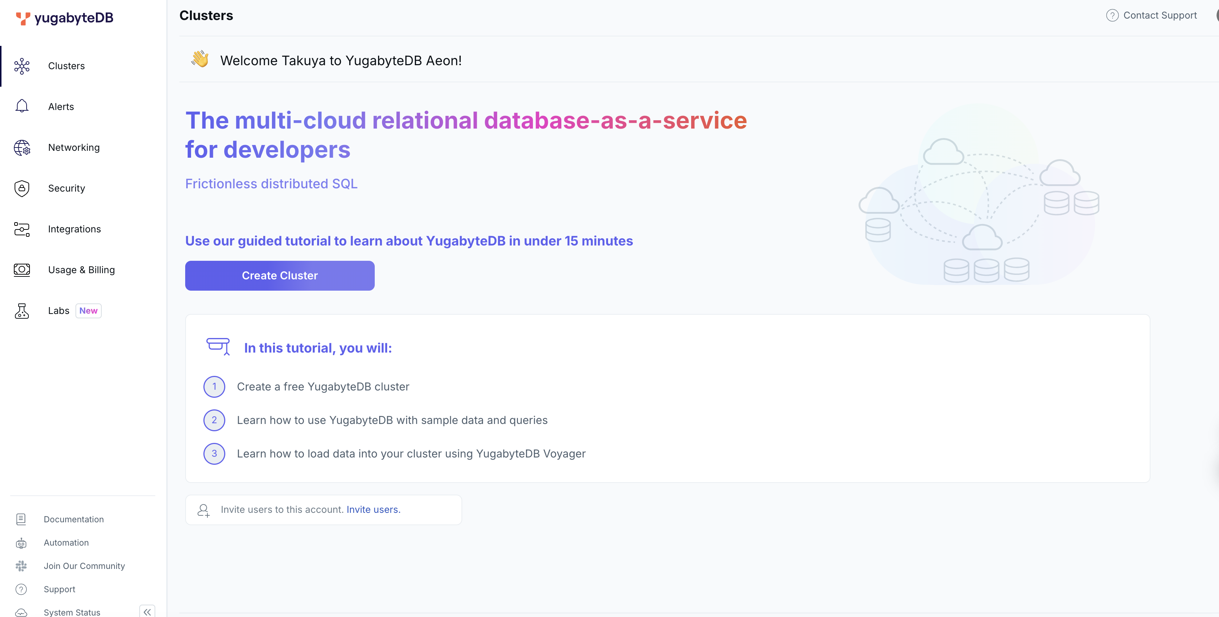The width and height of the screenshot is (1219, 617).
Task: Click step 2 circle in tutorial list
Action: pos(214,420)
